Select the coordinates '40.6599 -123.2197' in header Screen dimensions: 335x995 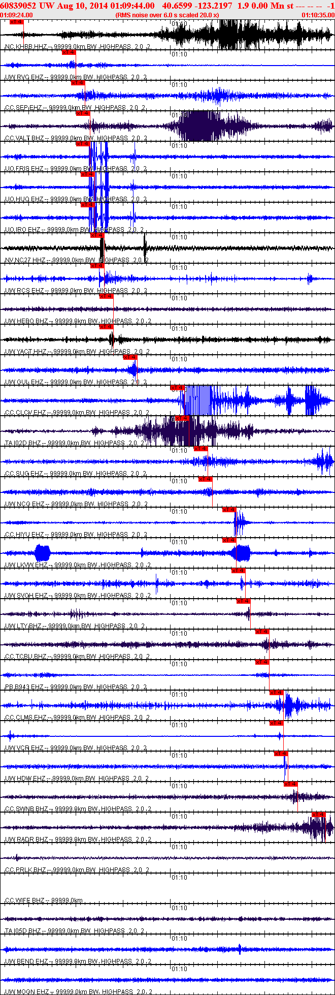pos(197,6)
